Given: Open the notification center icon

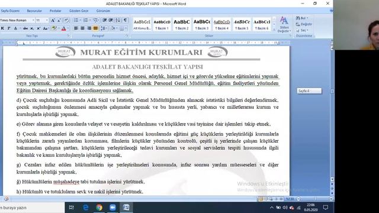Looking at the screenshot, I should pos(326,208).
